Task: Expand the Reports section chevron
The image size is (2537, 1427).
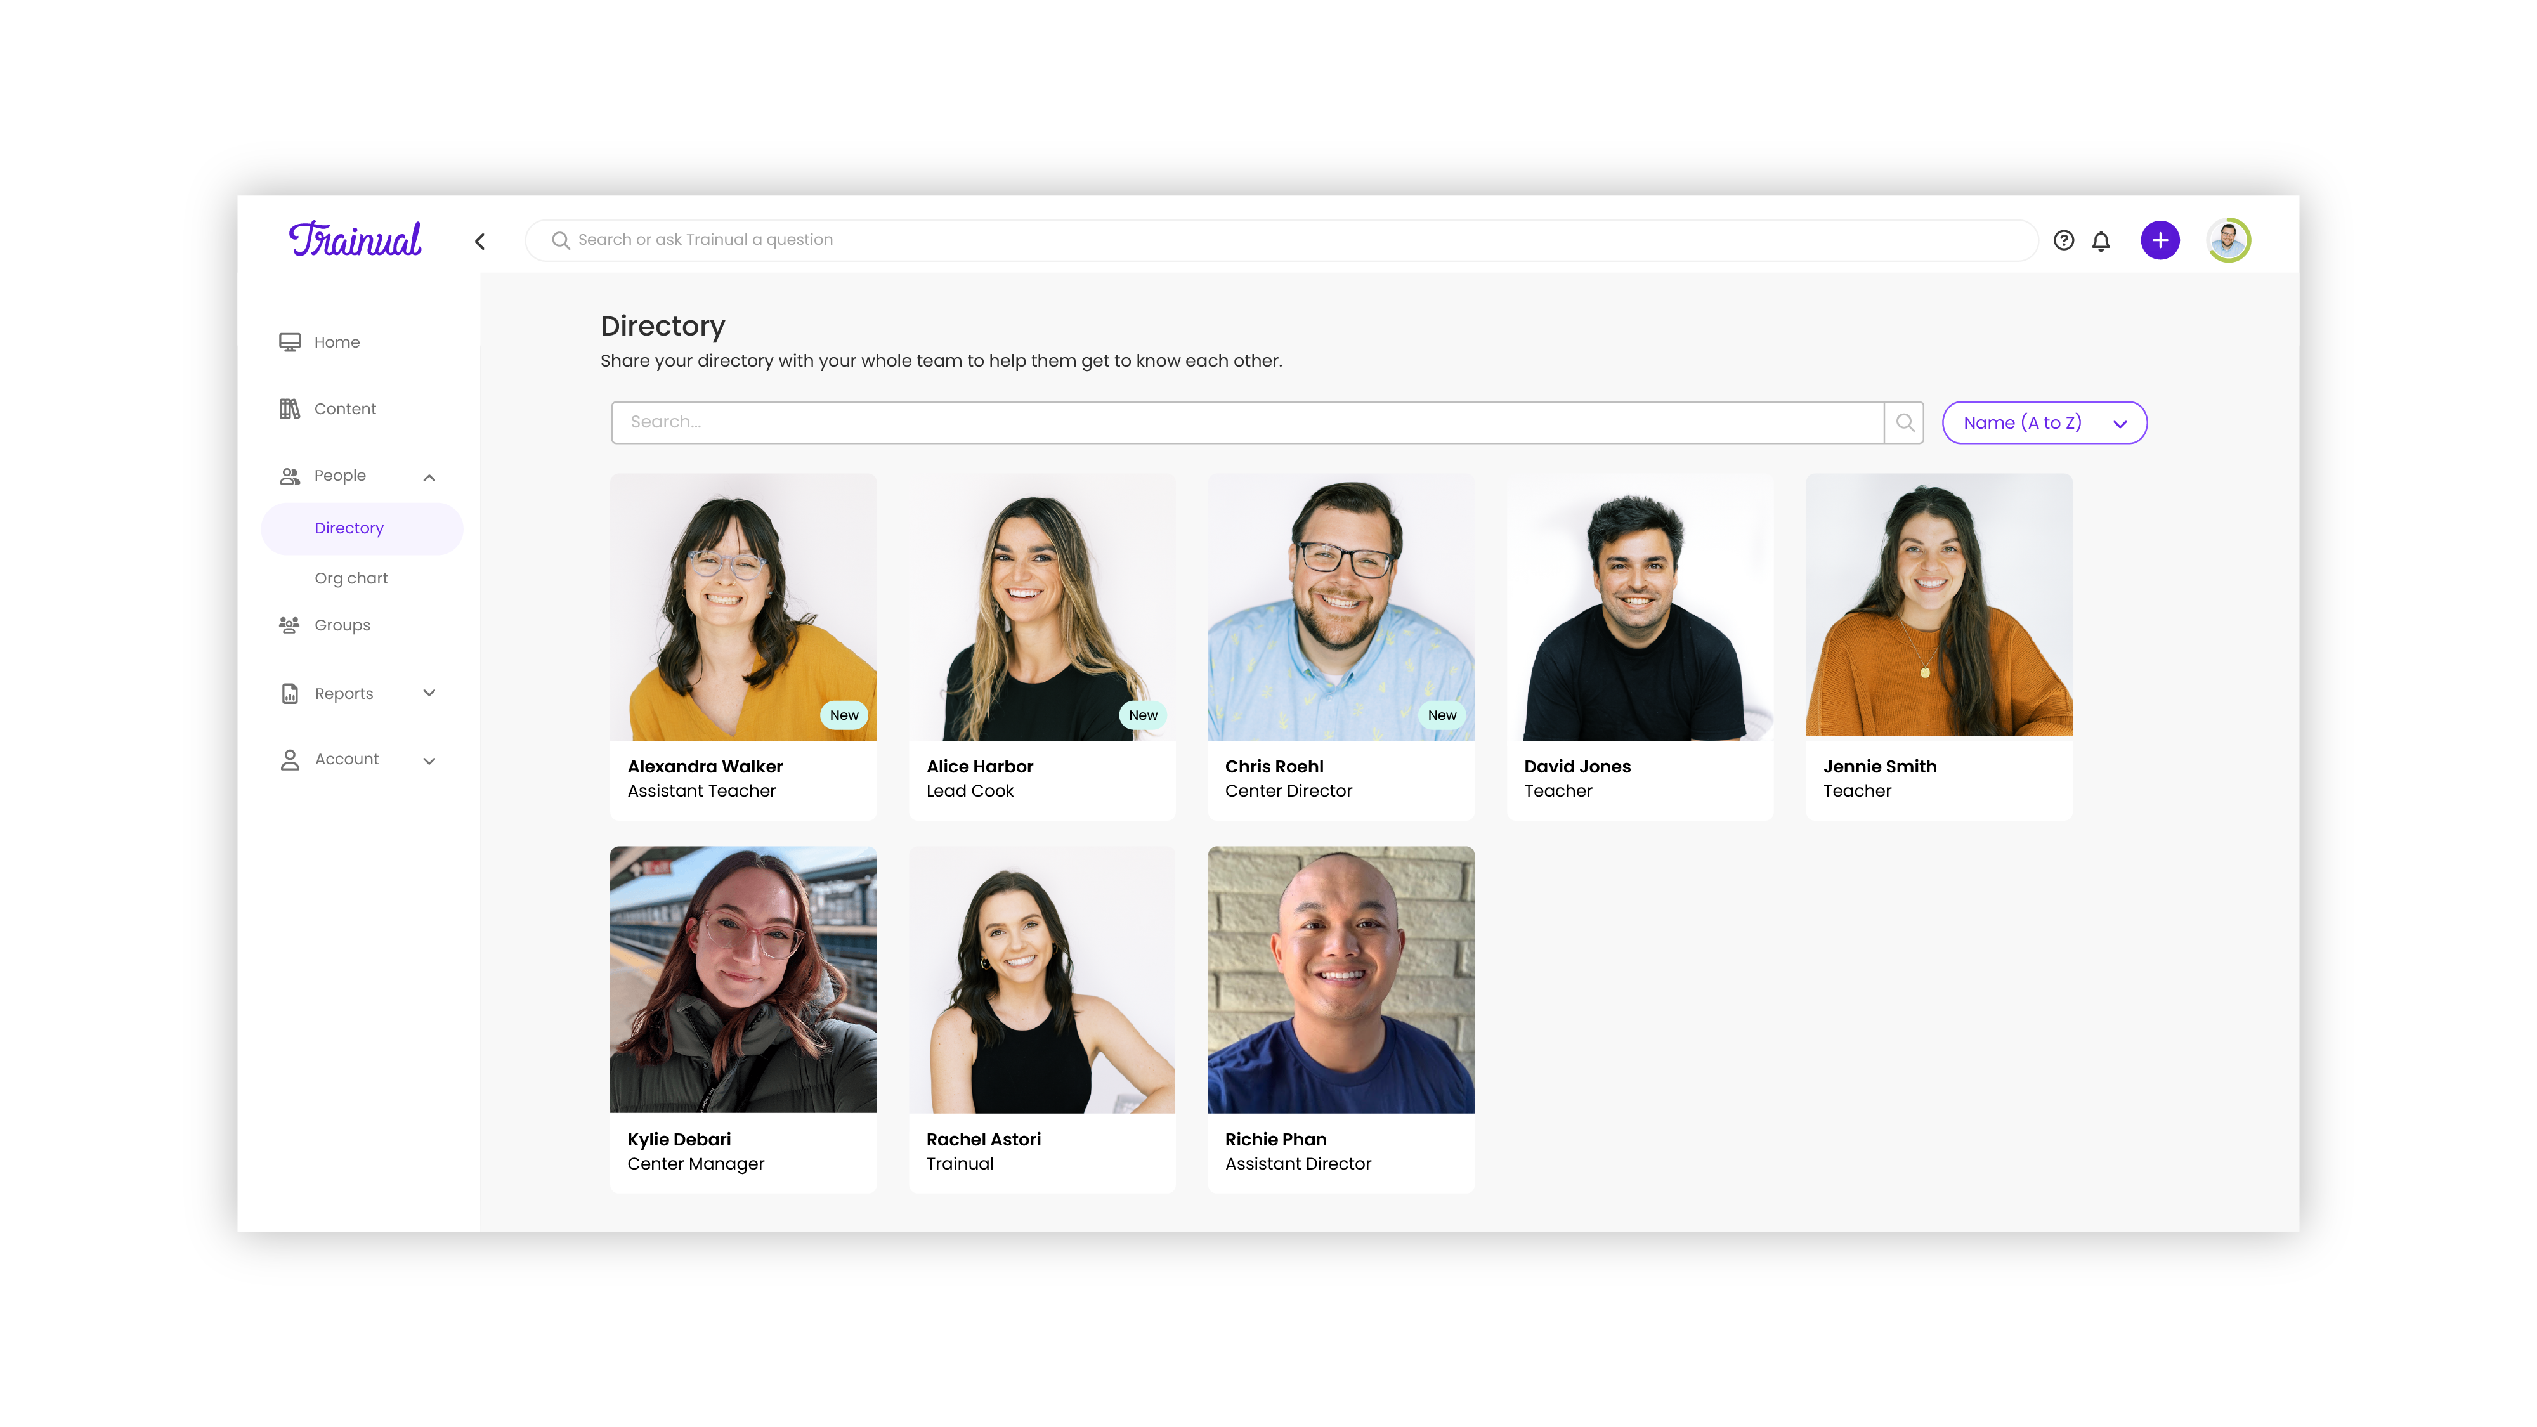Action: [x=429, y=693]
